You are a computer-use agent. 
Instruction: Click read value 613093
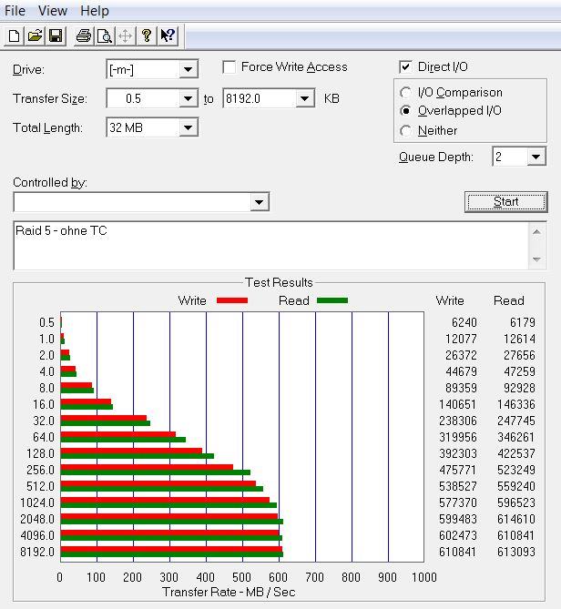click(516, 552)
